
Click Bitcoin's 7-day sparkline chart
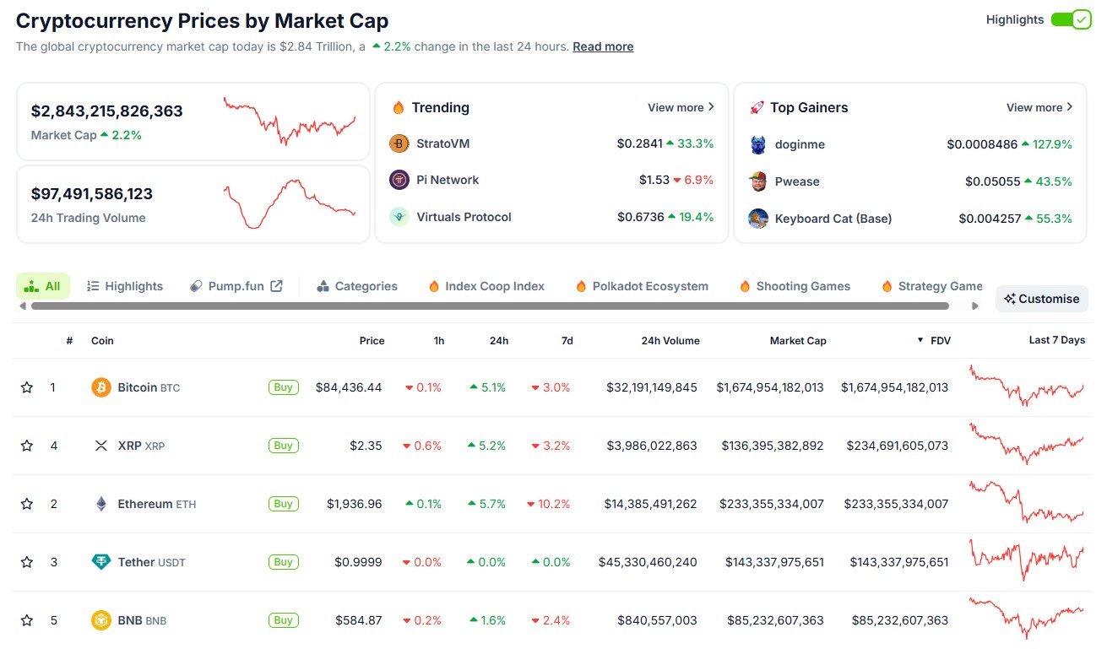pyautogui.click(x=1027, y=387)
